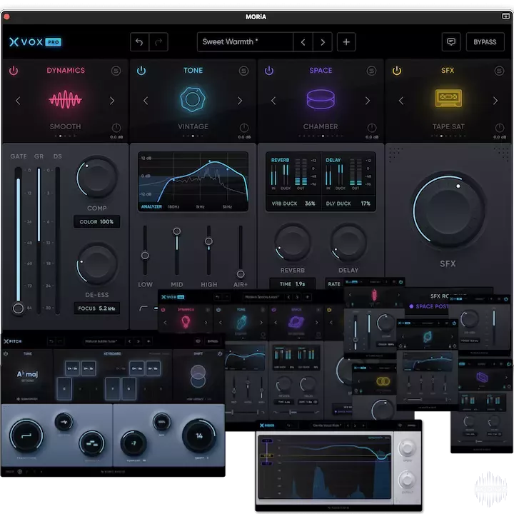
Task: Click the Formant -7 knob in X Pitch
Action: [x=133, y=443]
